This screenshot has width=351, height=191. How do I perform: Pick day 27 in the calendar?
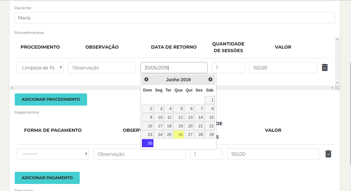pos(189,135)
